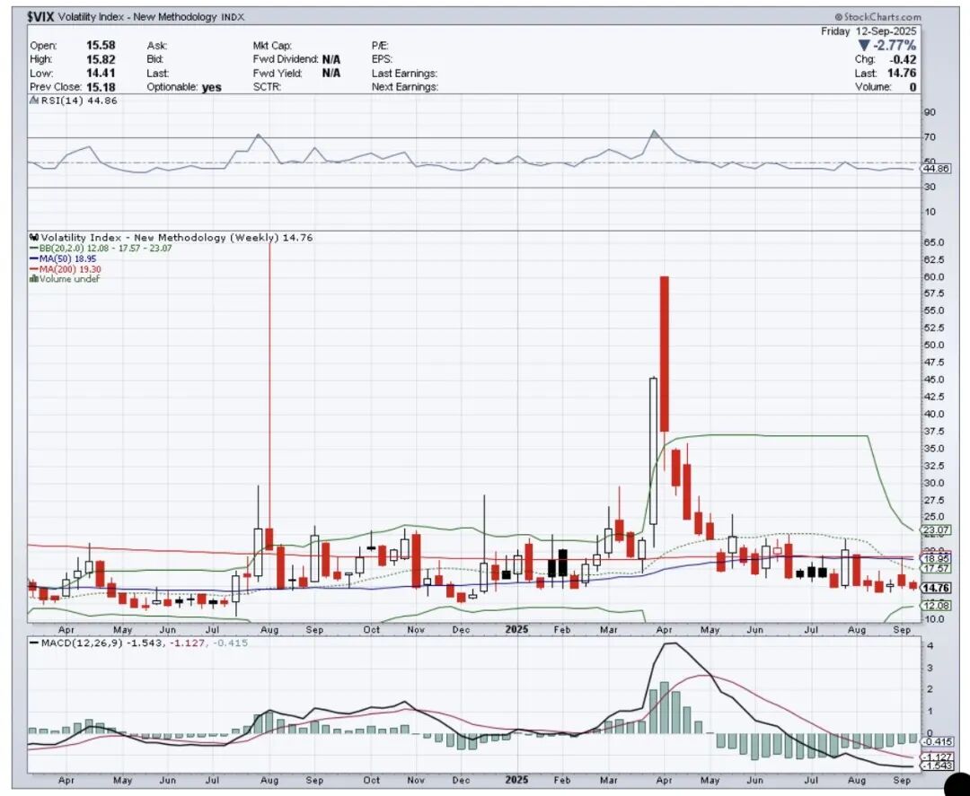970x796 pixels.
Task: Click the Prev Close value 15.18
Action: 101,87
